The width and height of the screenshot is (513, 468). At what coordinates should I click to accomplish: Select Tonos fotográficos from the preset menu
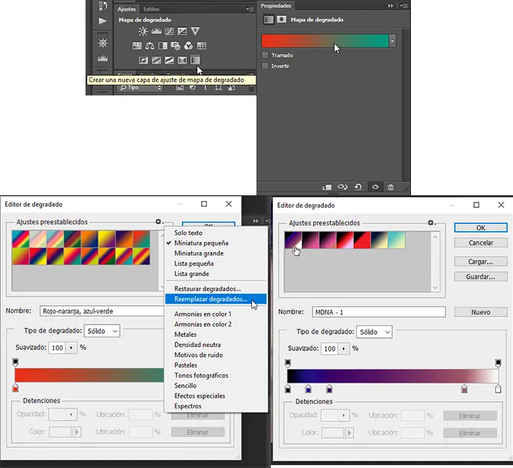coord(200,375)
